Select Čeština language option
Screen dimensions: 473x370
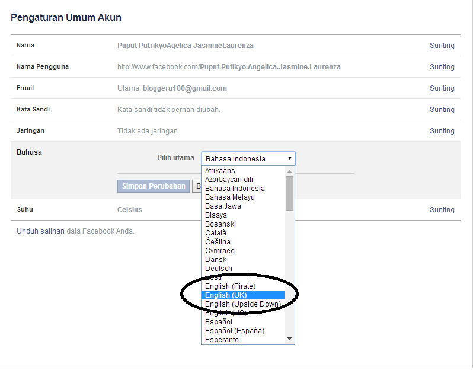point(243,242)
